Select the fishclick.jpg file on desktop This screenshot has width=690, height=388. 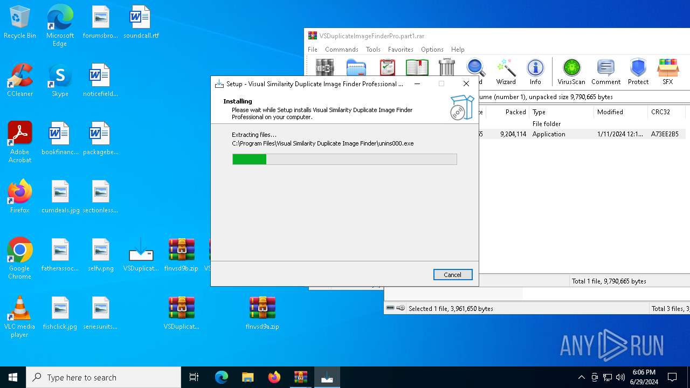coord(60,313)
